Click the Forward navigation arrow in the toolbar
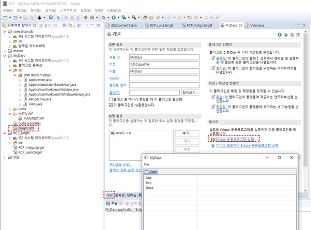This screenshot has height=230, width=311. click(206, 18)
